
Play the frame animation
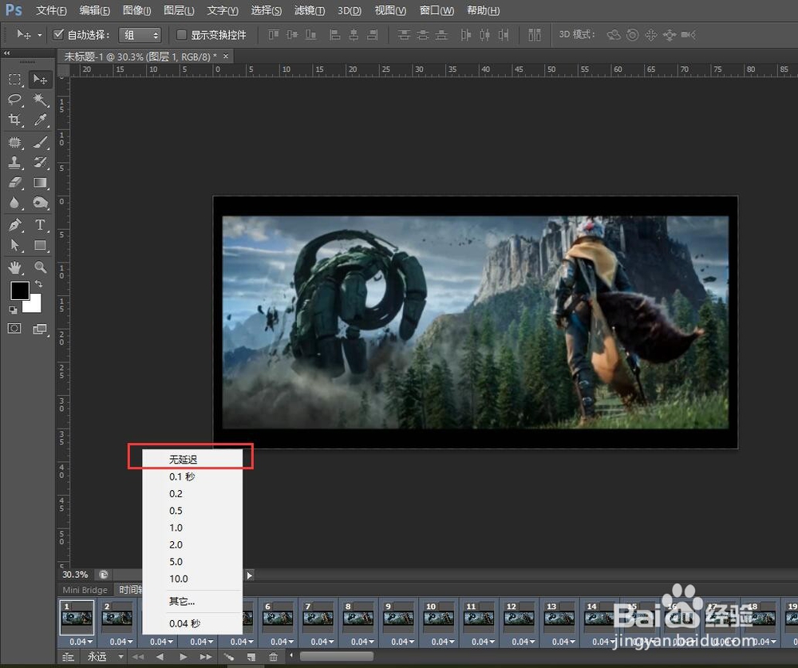coord(184,657)
